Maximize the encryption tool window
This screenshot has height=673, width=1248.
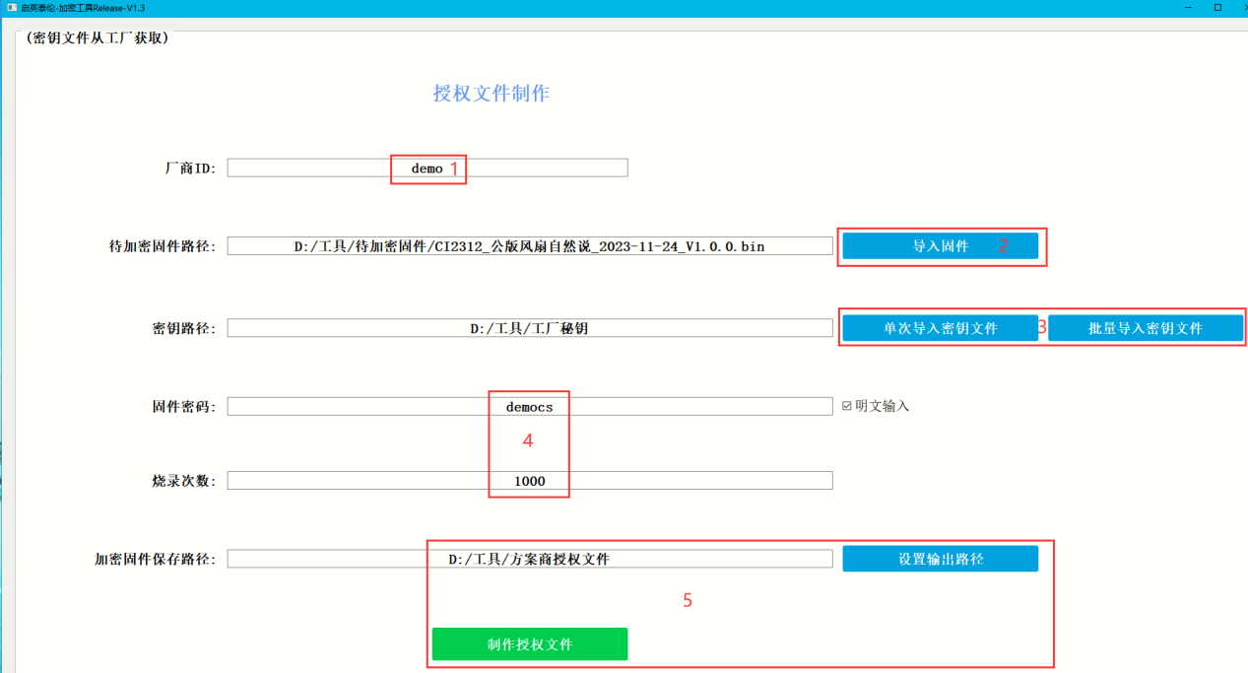click(x=1217, y=7)
